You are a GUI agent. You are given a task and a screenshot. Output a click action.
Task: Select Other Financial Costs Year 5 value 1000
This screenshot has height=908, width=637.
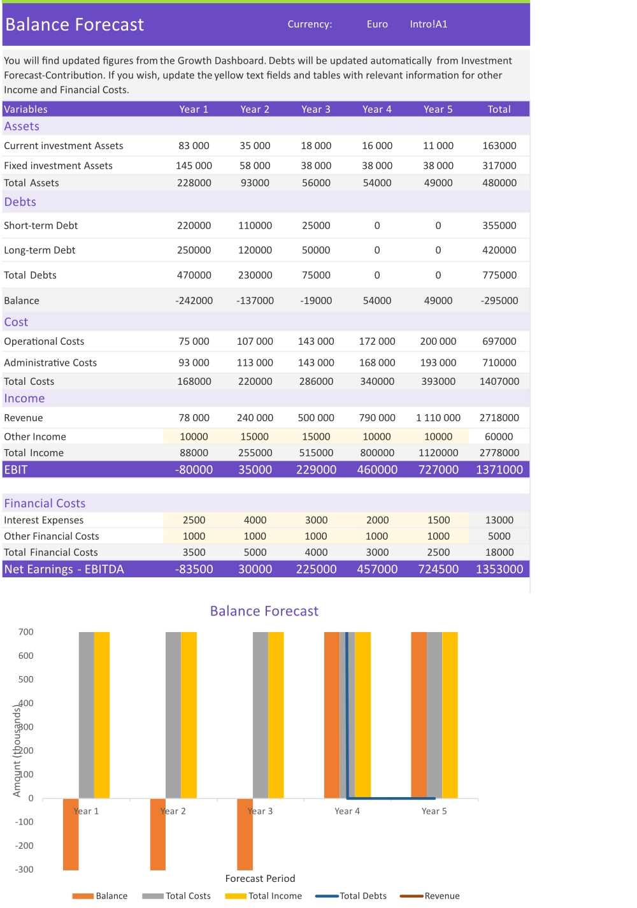coord(438,537)
